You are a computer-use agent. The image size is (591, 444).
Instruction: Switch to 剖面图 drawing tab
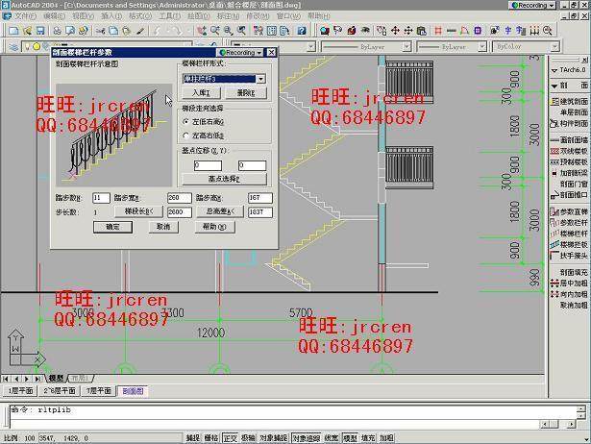point(133,391)
